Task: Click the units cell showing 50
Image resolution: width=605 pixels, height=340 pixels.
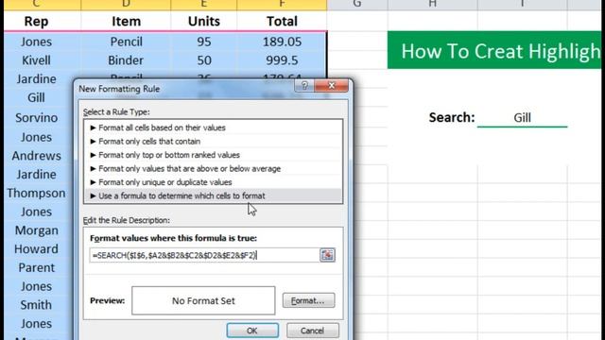Action: [204, 60]
